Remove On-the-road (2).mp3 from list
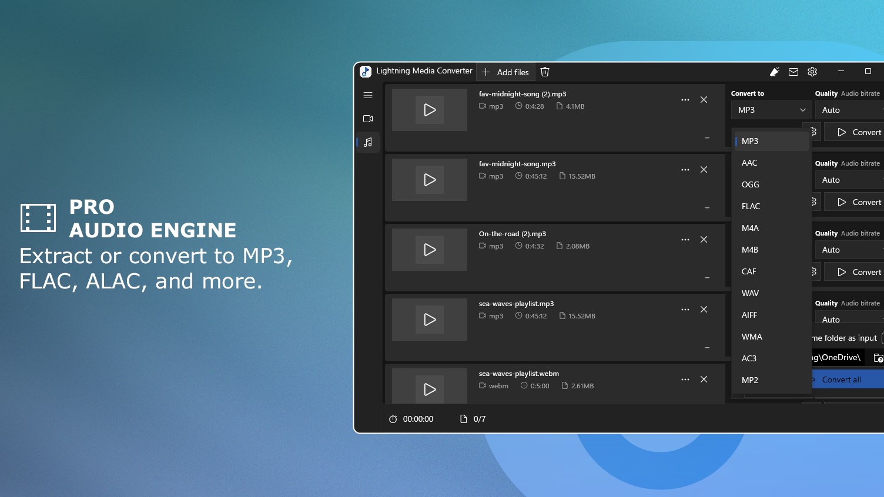 tap(704, 240)
